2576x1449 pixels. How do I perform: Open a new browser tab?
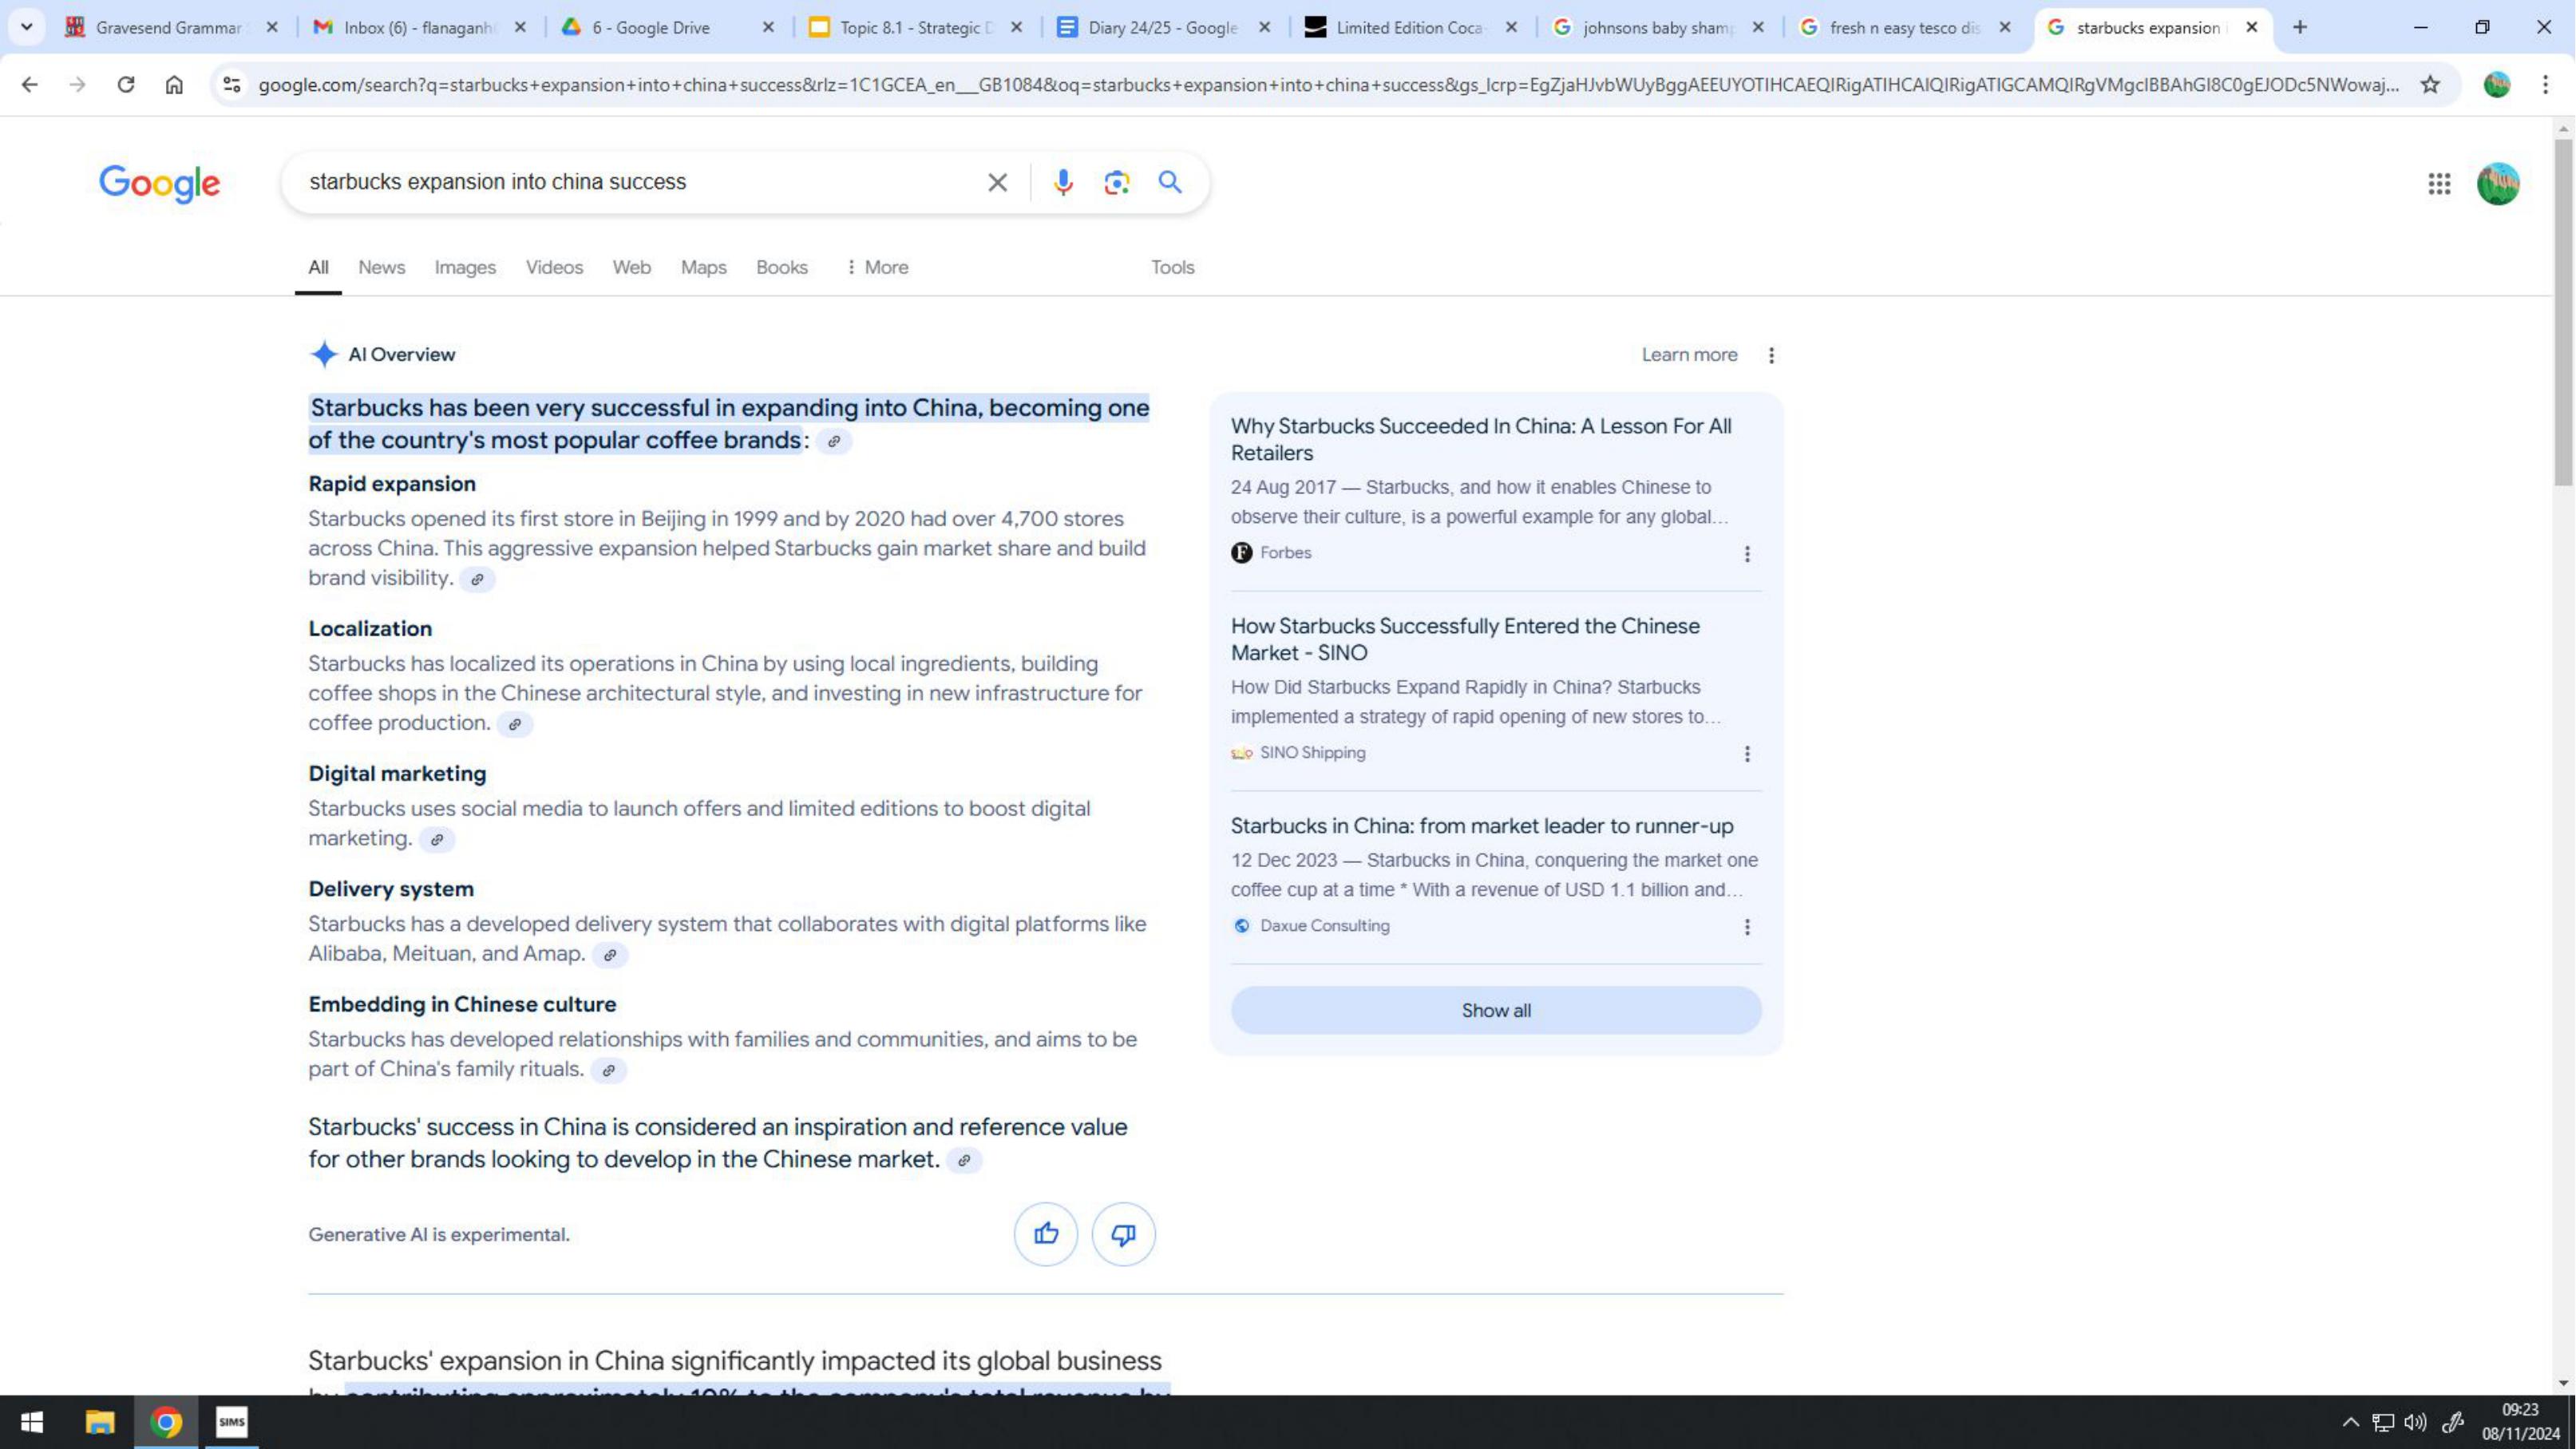click(x=2300, y=27)
